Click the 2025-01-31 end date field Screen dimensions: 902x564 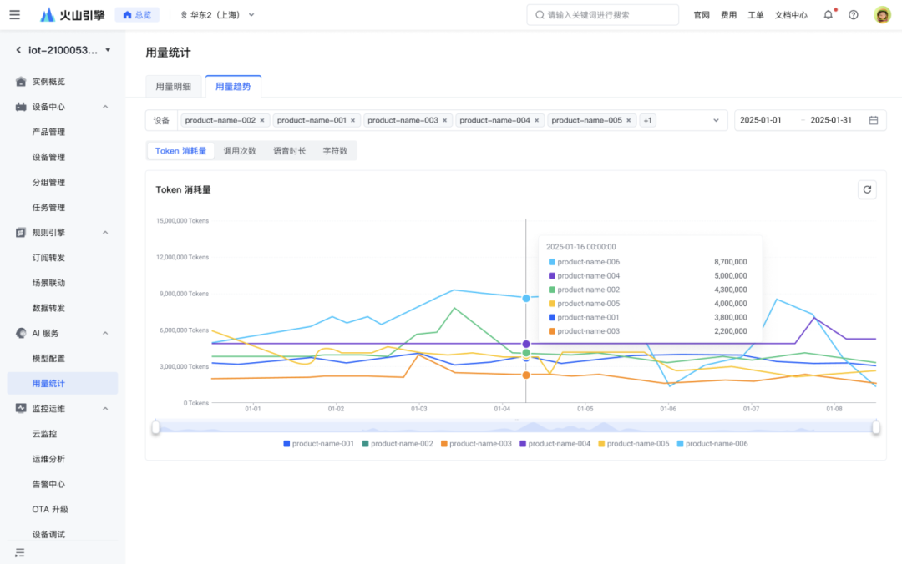pos(831,120)
